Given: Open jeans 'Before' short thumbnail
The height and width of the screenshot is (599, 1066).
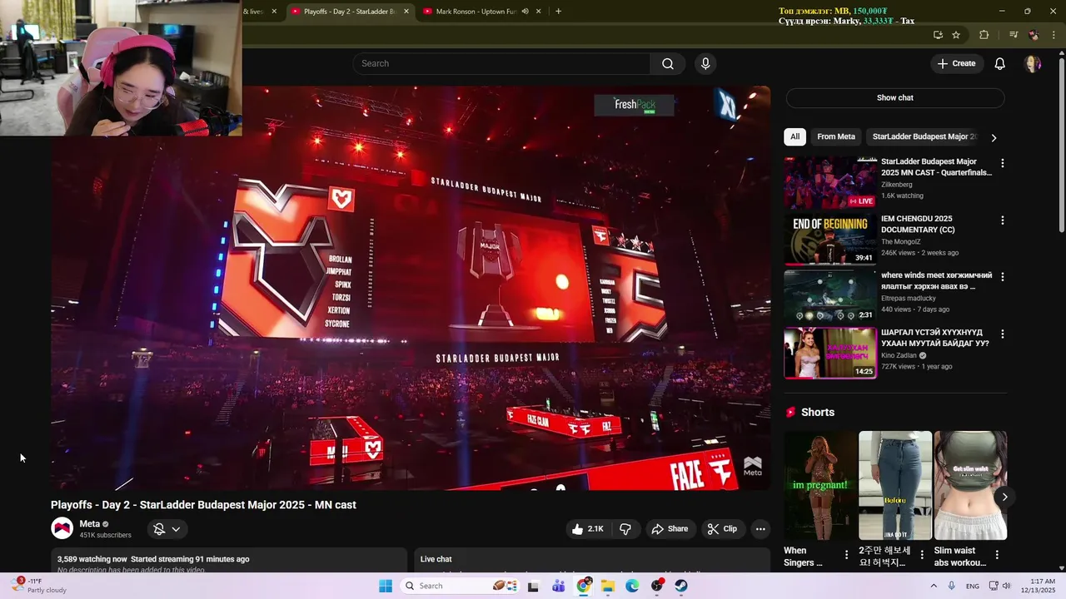Looking at the screenshot, I should [x=895, y=485].
